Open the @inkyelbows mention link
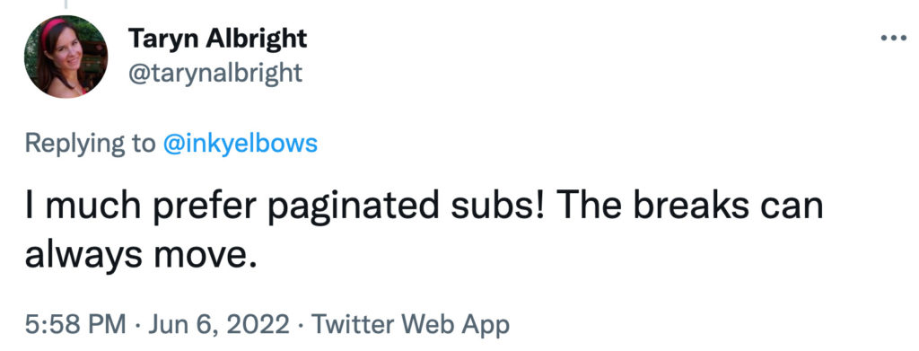The image size is (919, 351). [x=240, y=143]
